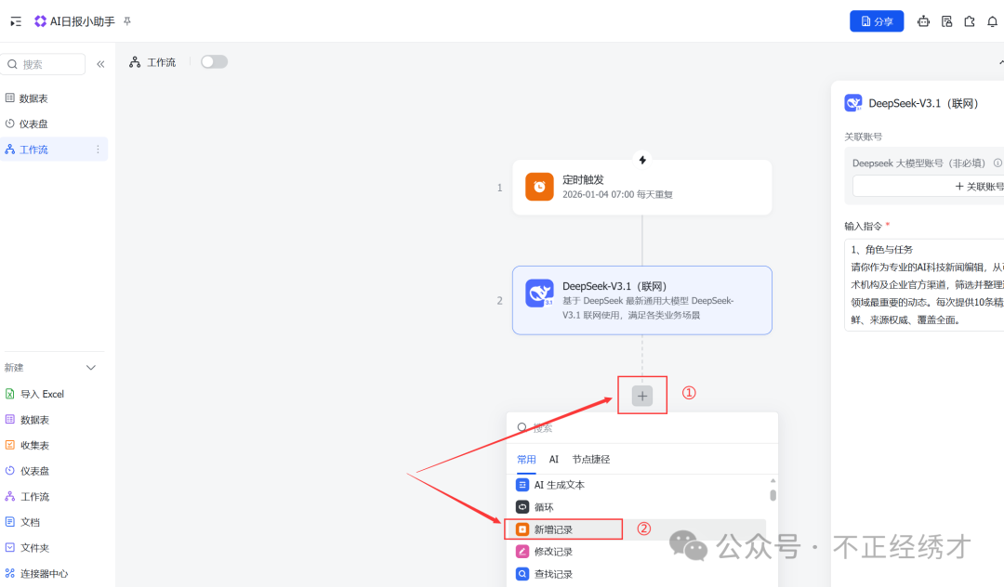Toggle the sidebar menu icon at top left
Viewport: 1004px width, 587px height.
[16, 21]
